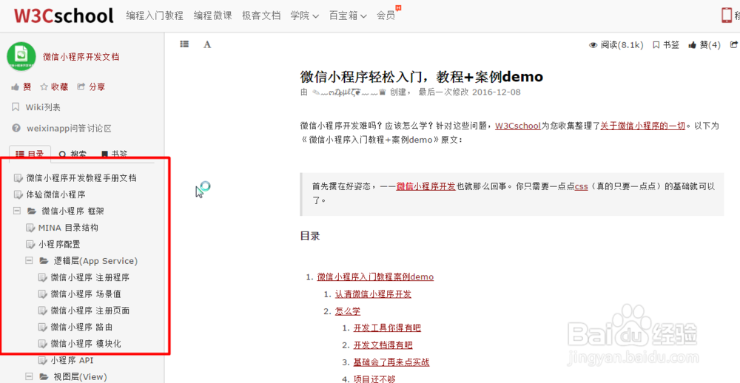
Task: Open 极客文档 in top navigation
Action: 261,16
